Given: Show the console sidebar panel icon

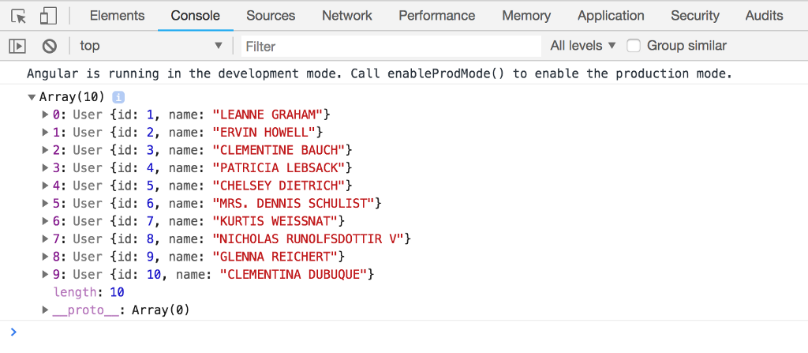Looking at the screenshot, I should tap(17, 46).
